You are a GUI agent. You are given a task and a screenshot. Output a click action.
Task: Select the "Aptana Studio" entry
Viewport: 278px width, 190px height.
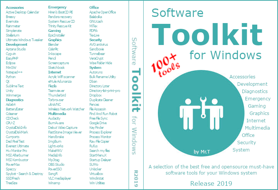coord(16,49)
